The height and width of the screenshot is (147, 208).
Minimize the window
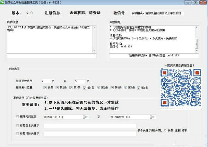pyautogui.click(x=188, y=2)
